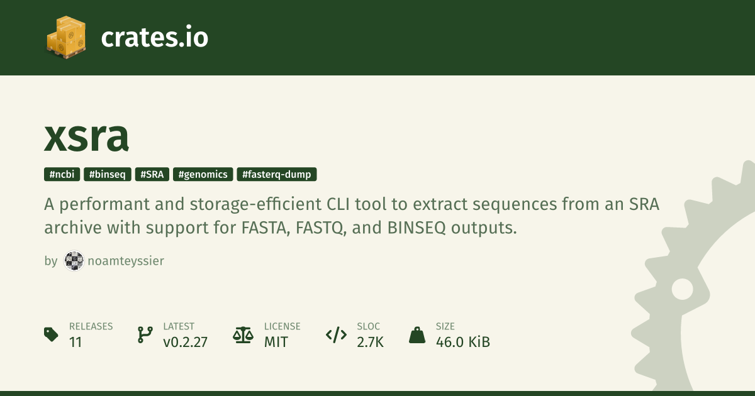Screen dimensions: 755x396
Task: Select the #fasterq-dump keyword tag
Action: 277,175
